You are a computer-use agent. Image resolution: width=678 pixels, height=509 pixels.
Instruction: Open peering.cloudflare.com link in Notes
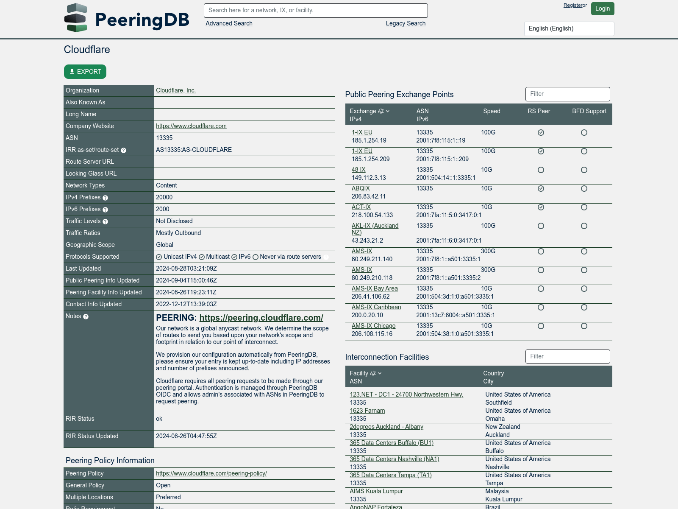coord(261,318)
